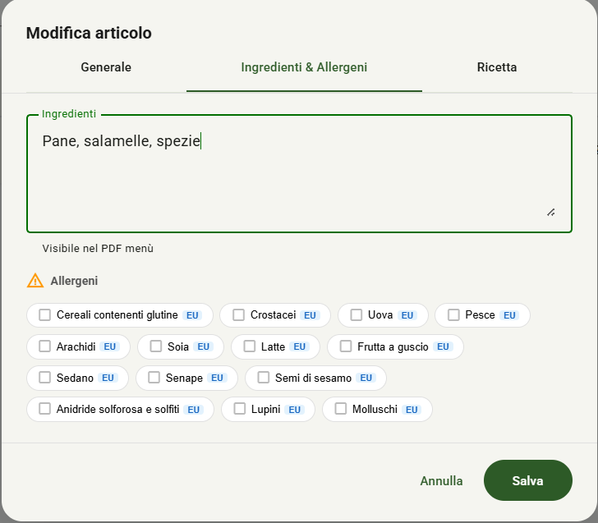Image resolution: width=598 pixels, height=523 pixels.
Task: Open the Ricetta tab
Action: tap(497, 67)
